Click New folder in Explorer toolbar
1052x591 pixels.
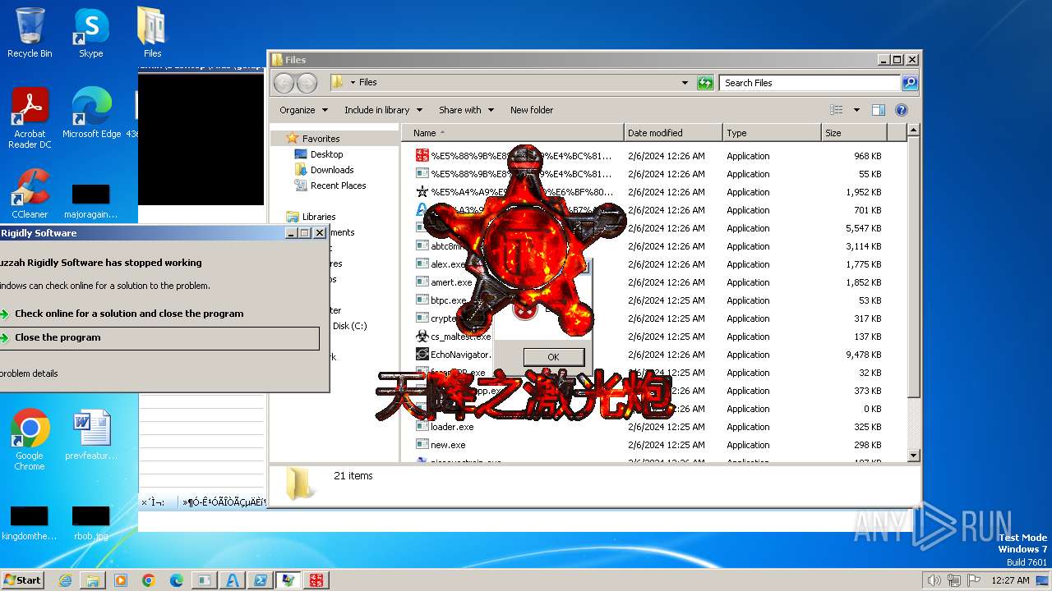point(532,110)
